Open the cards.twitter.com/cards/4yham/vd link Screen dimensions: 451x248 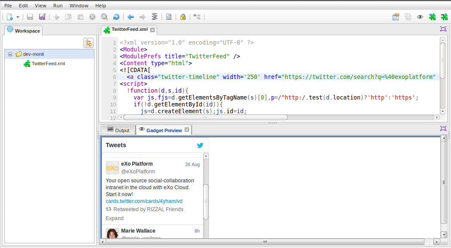144,201
